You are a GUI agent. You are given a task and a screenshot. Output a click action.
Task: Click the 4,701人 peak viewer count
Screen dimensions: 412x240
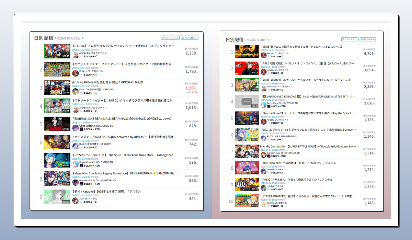370,53
